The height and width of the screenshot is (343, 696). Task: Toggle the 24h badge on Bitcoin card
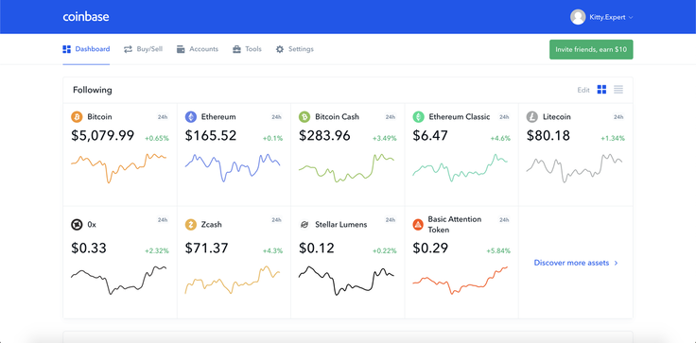(163, 117)
